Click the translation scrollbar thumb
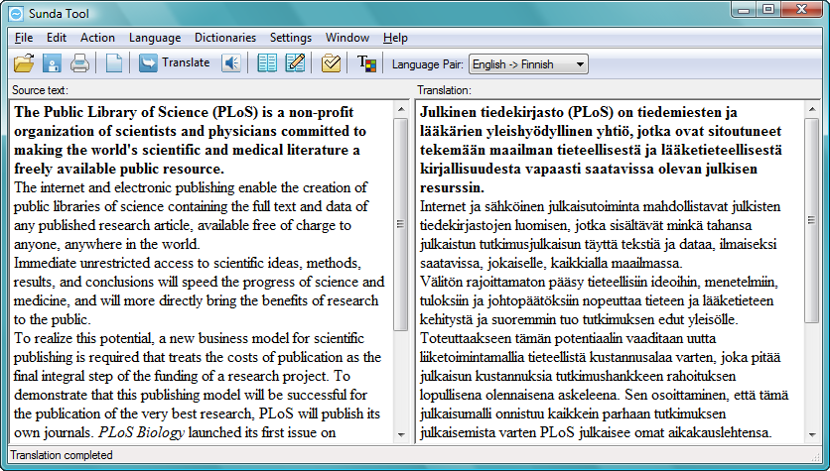The image size is (830, 471). tap(811, 220)
